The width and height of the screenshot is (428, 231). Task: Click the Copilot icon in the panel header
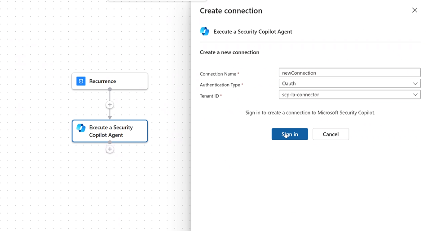point(204,32)
